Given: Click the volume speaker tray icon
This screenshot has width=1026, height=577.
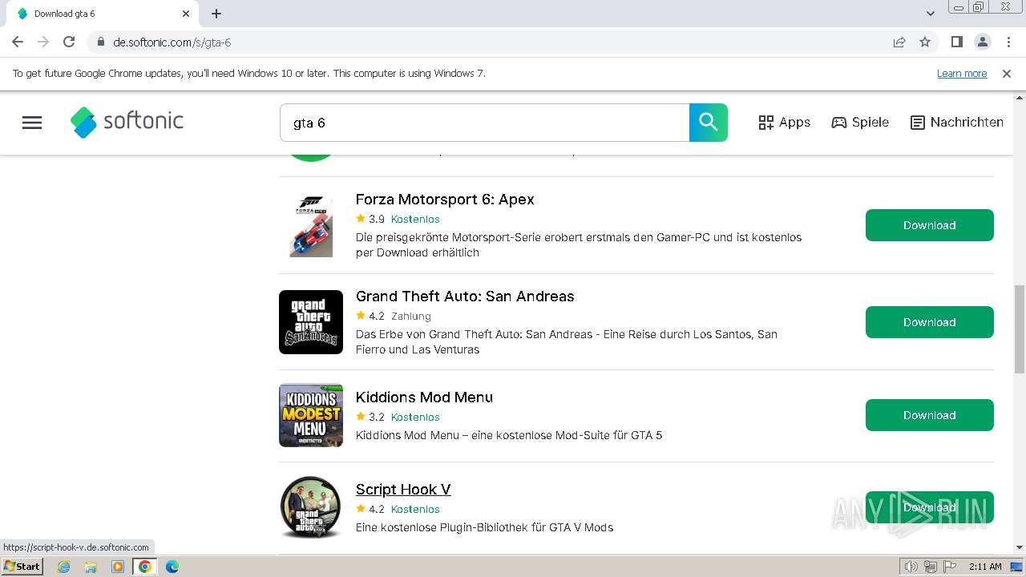Looking at the screenshot, I should (x=911, y=567).
